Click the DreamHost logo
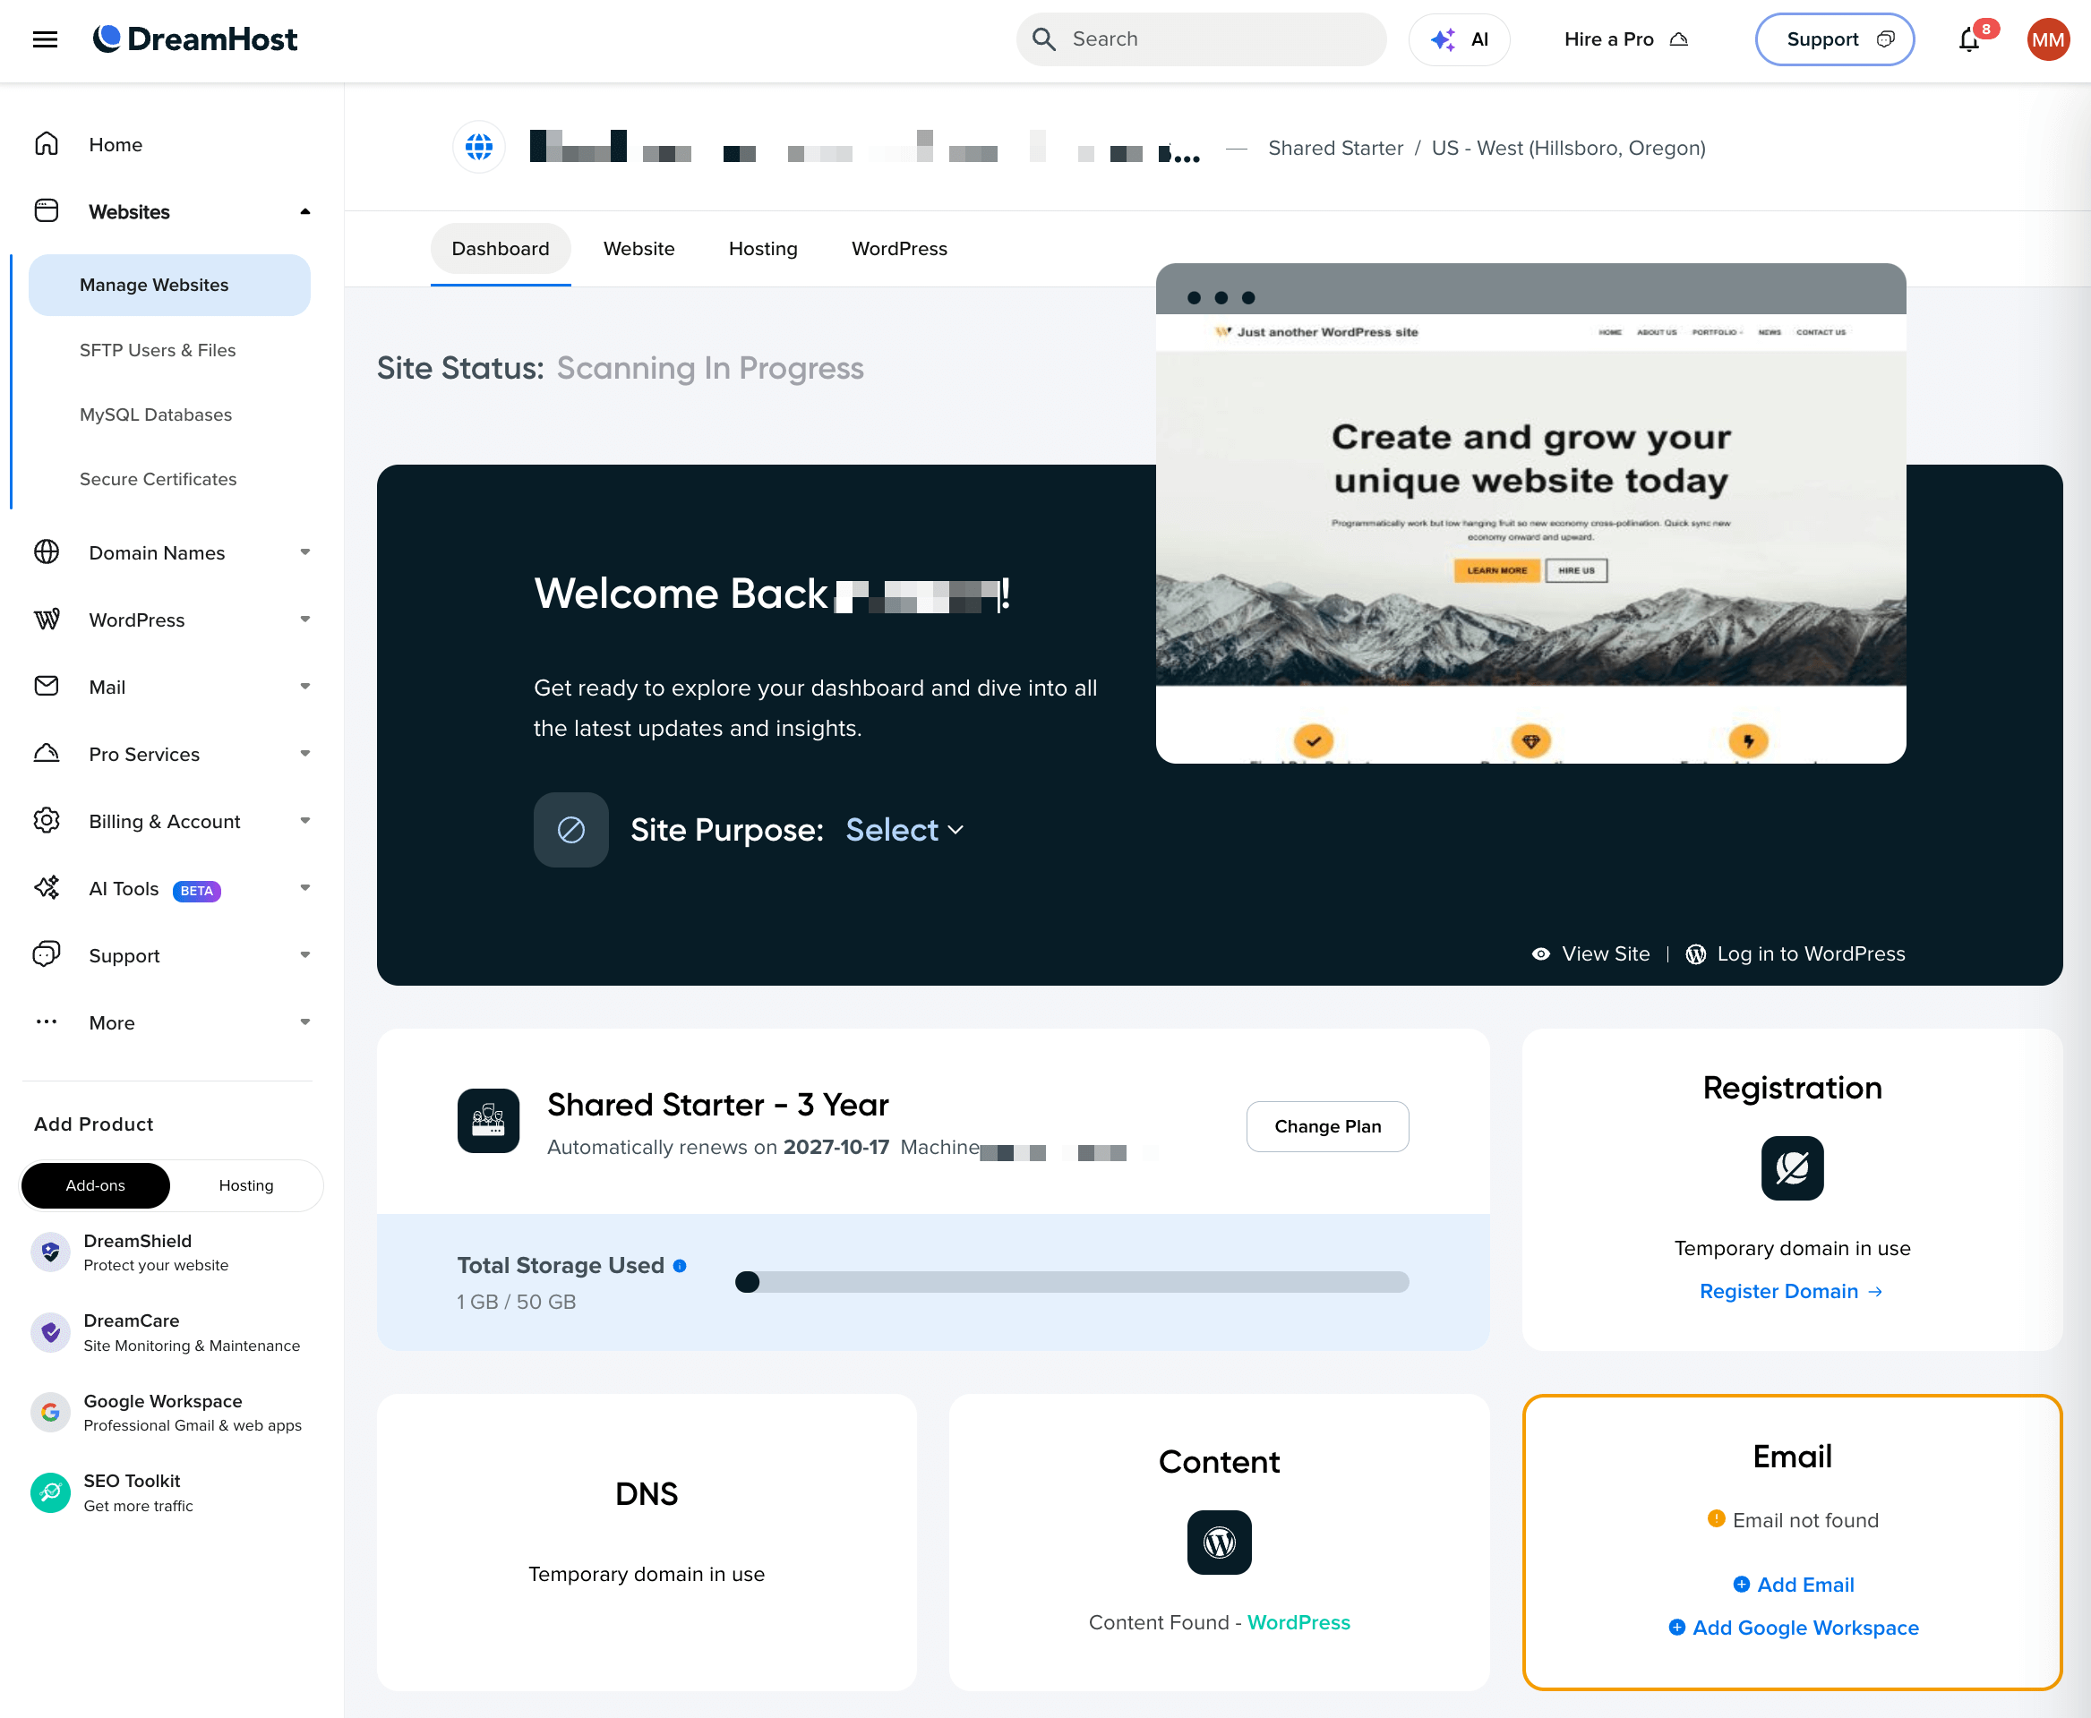2091x1718 pixels. point(195,38)
